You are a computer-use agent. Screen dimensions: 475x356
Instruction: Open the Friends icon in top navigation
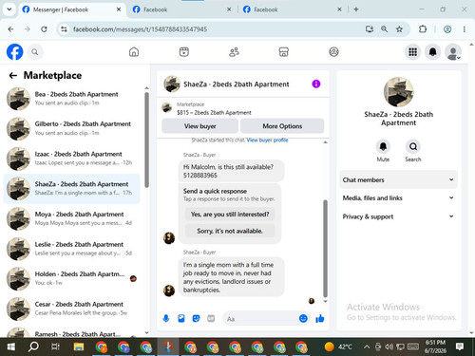pyautogui.click(x=234, y=52)
